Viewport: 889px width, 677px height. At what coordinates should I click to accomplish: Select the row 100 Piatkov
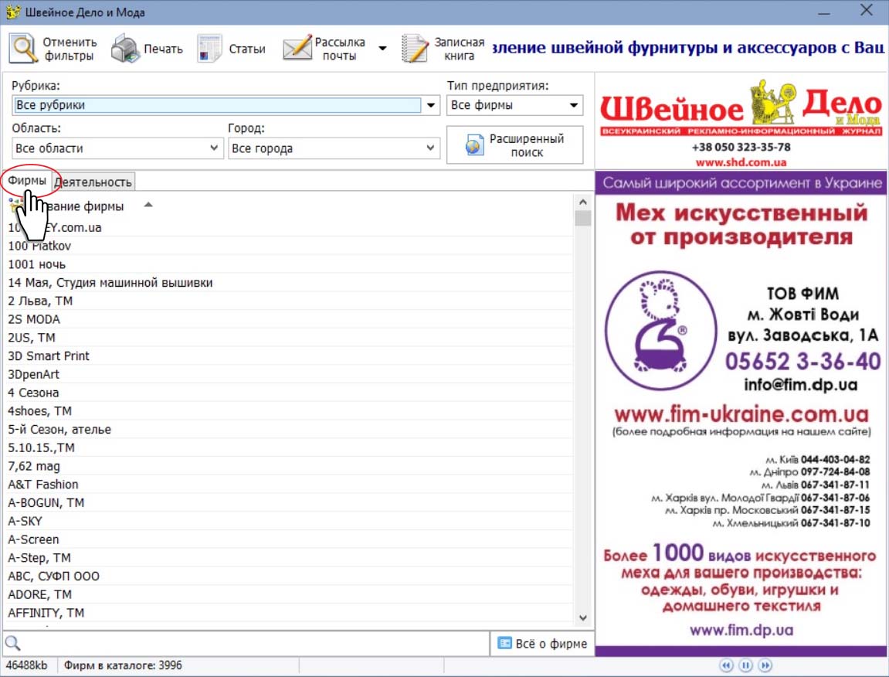(x=289, y=246)
